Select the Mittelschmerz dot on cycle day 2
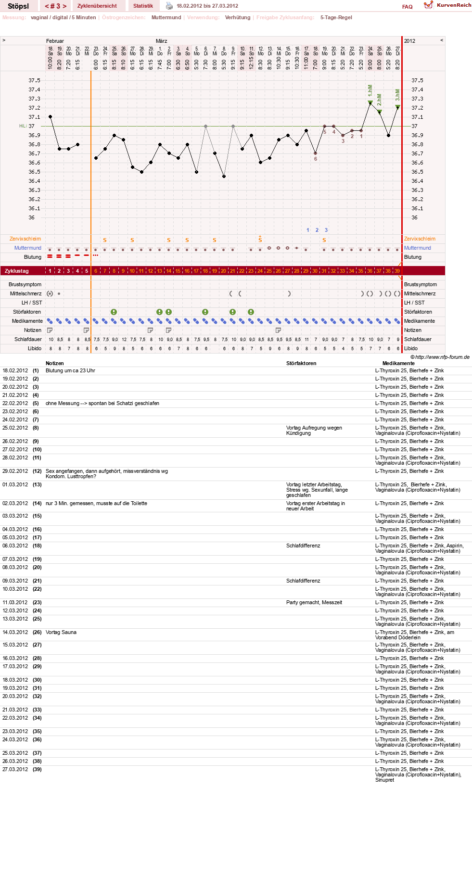This screenshot has height=876, width=472. (x=59, y=293)
